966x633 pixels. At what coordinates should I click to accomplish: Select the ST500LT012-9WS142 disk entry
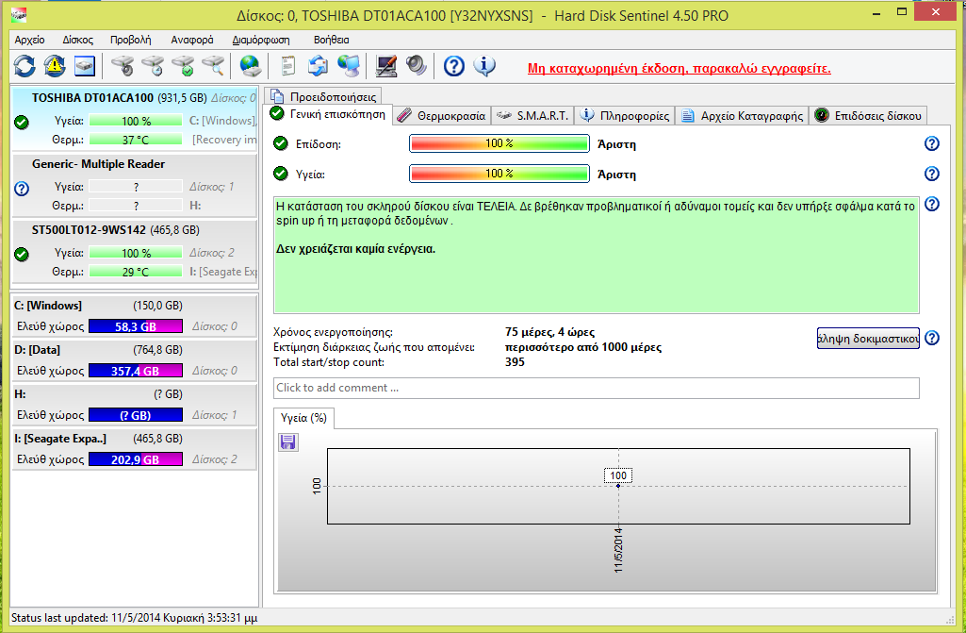coord(135,251)
